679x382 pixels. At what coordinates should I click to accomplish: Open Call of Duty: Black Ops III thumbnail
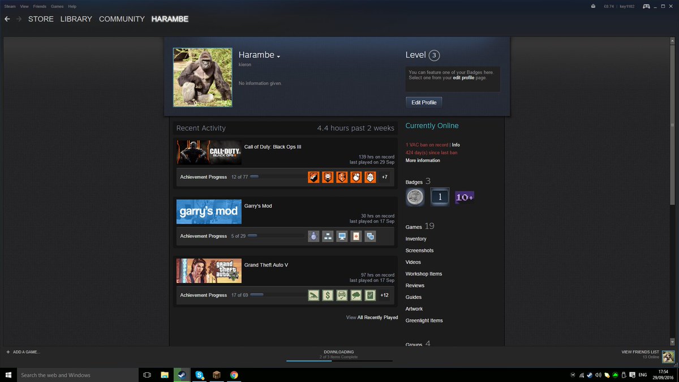209,152
